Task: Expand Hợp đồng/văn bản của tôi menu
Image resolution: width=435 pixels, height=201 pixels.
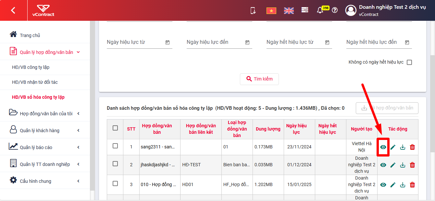Action: tap(78, 114)
